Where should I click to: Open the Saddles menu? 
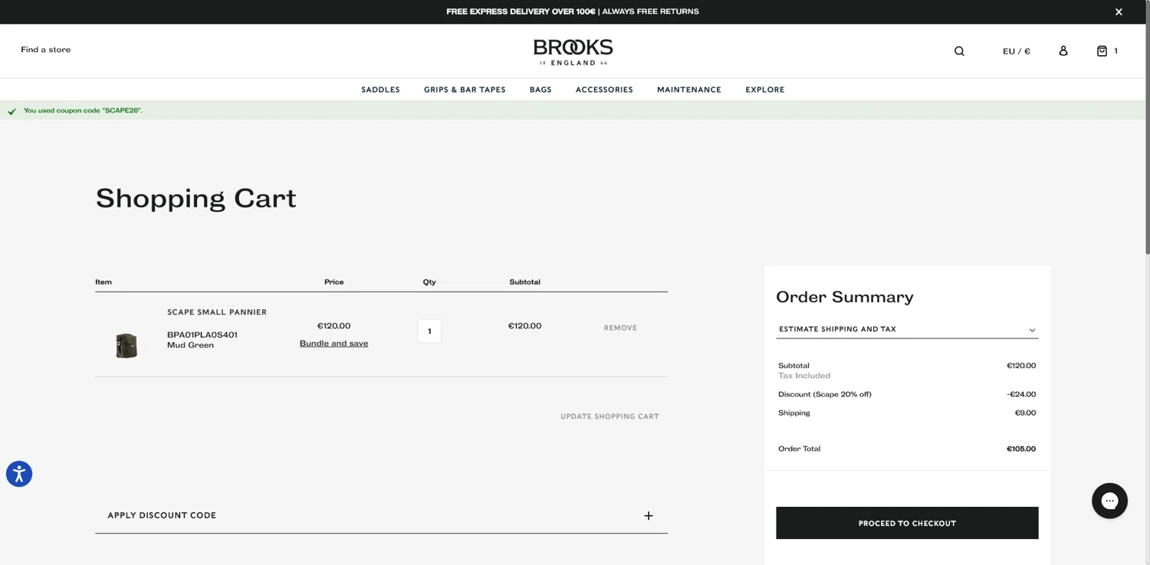[380, 90]
